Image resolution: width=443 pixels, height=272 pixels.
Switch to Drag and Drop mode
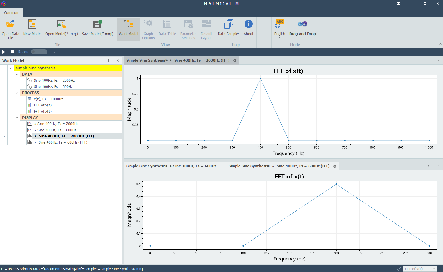click(303, 28)
